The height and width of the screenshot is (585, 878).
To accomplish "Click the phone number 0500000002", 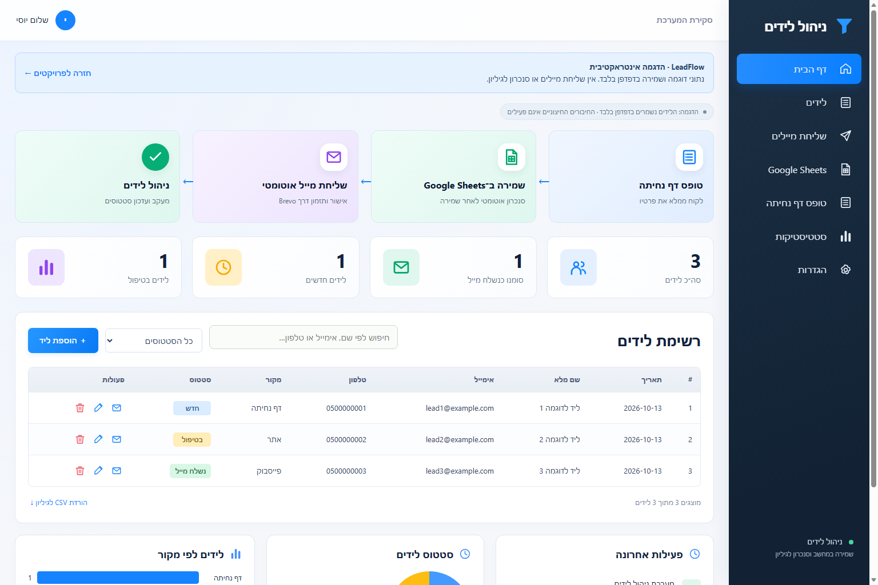I will tap(346, 439).
